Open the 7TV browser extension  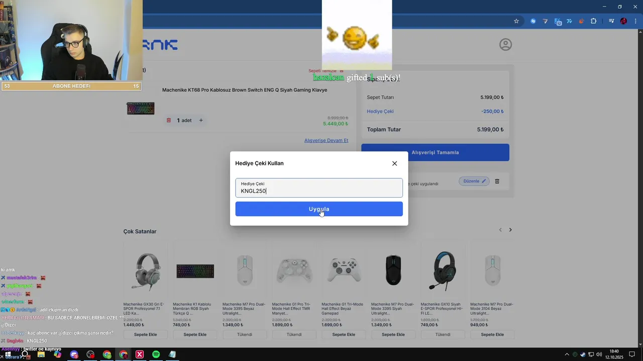point(570,21)
